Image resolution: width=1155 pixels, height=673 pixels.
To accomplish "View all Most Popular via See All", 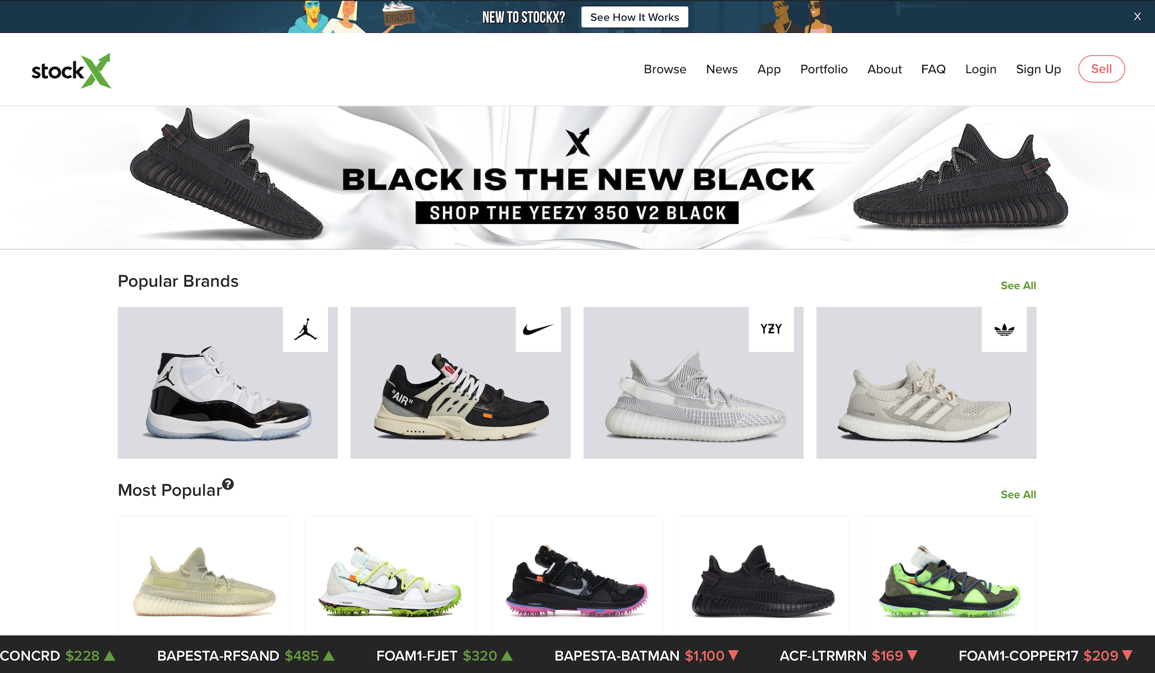I will [1018, 495].
